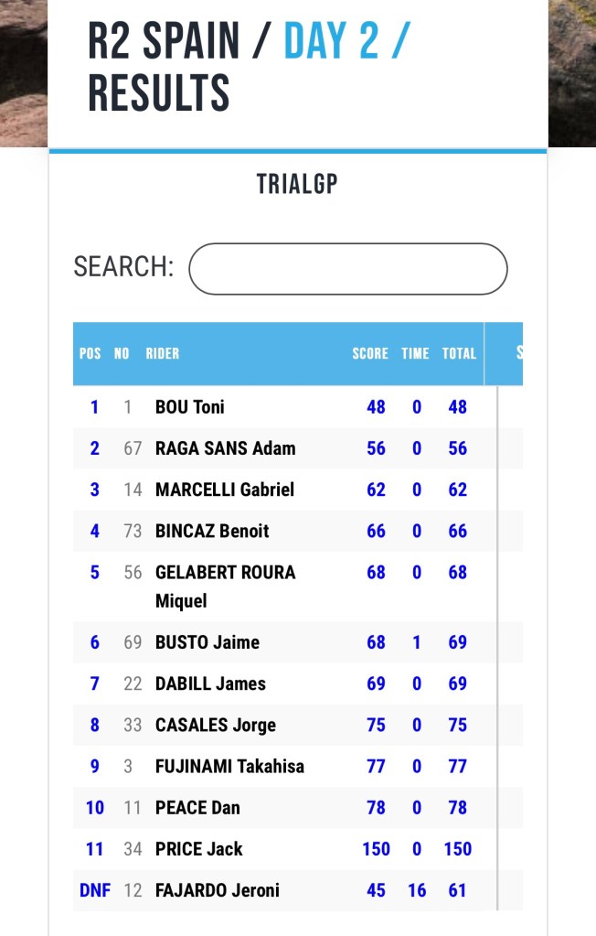
Task: Click the R2 SPAIN title heading
Action: [164, 40]
